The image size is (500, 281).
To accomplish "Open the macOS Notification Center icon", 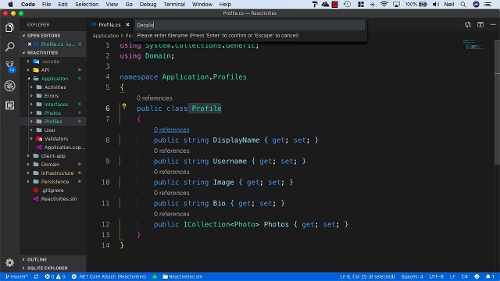I will point(487,4).
